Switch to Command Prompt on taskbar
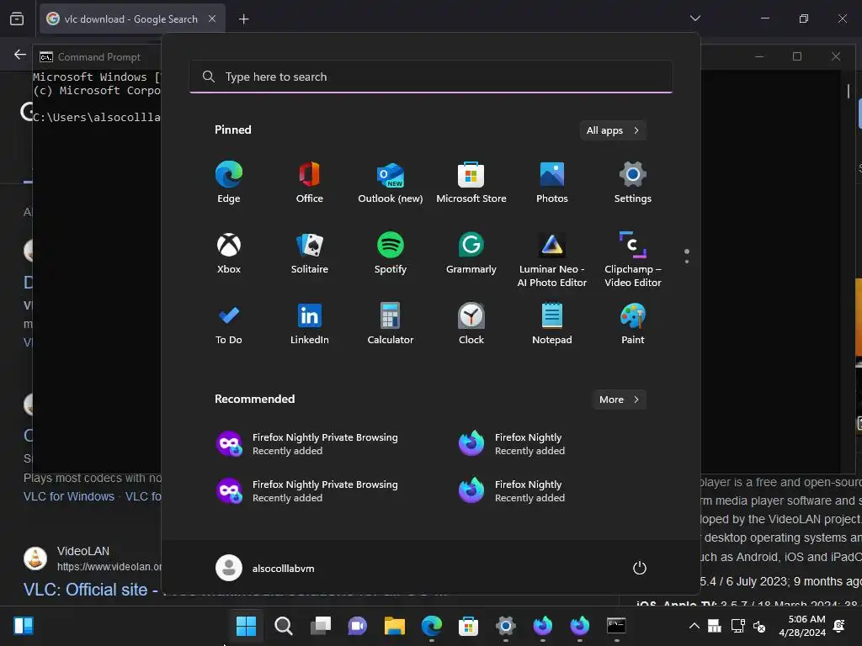862x646 pixels. coord(616,626)
